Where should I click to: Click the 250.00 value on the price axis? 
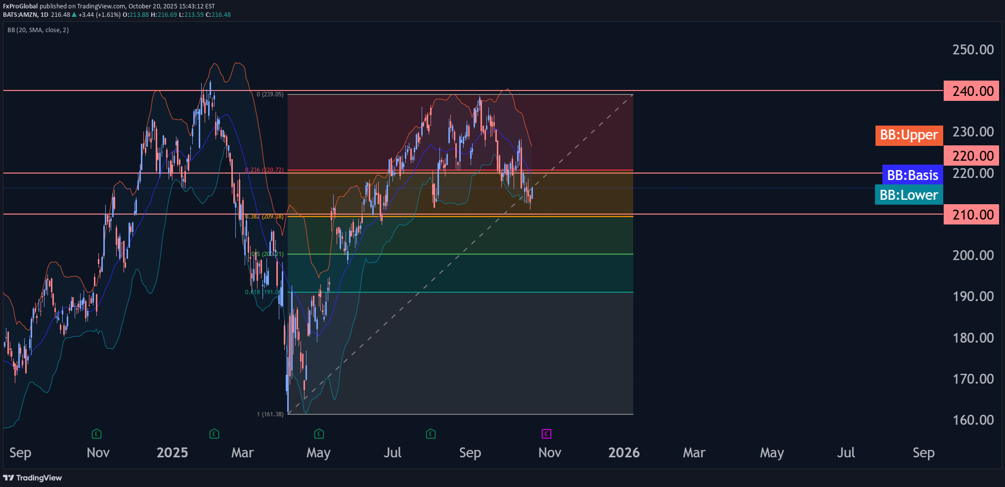pos(972,50)
